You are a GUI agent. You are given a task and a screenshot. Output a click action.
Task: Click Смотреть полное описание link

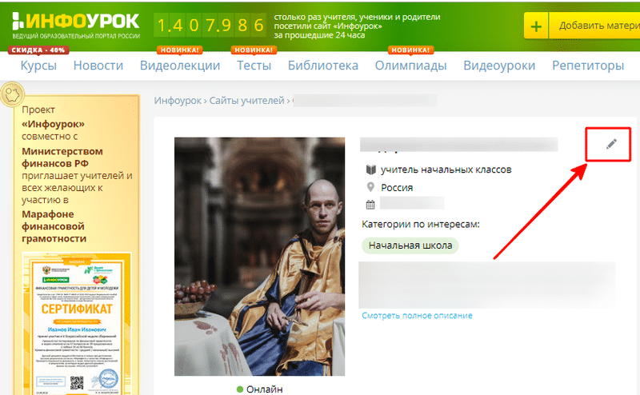417,315
